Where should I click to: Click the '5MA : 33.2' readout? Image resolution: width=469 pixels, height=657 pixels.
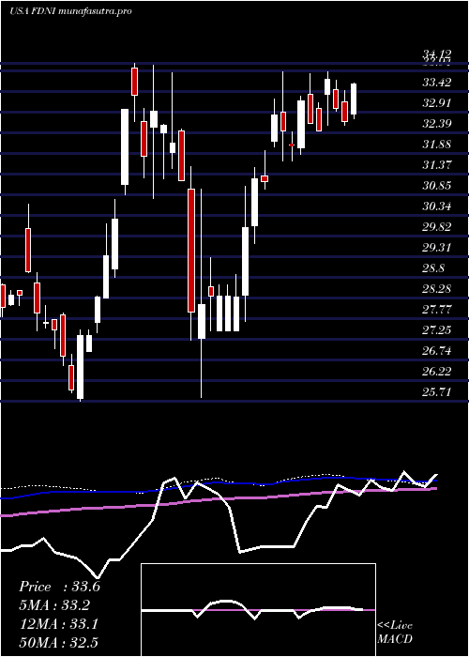click(x=54, y=605)
